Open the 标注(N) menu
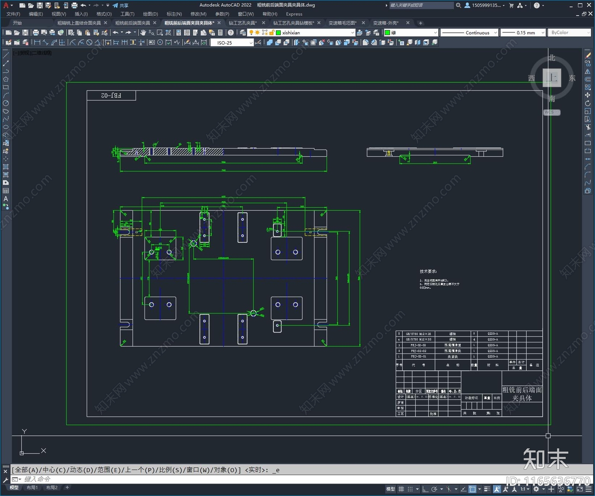 coord(174,14)
